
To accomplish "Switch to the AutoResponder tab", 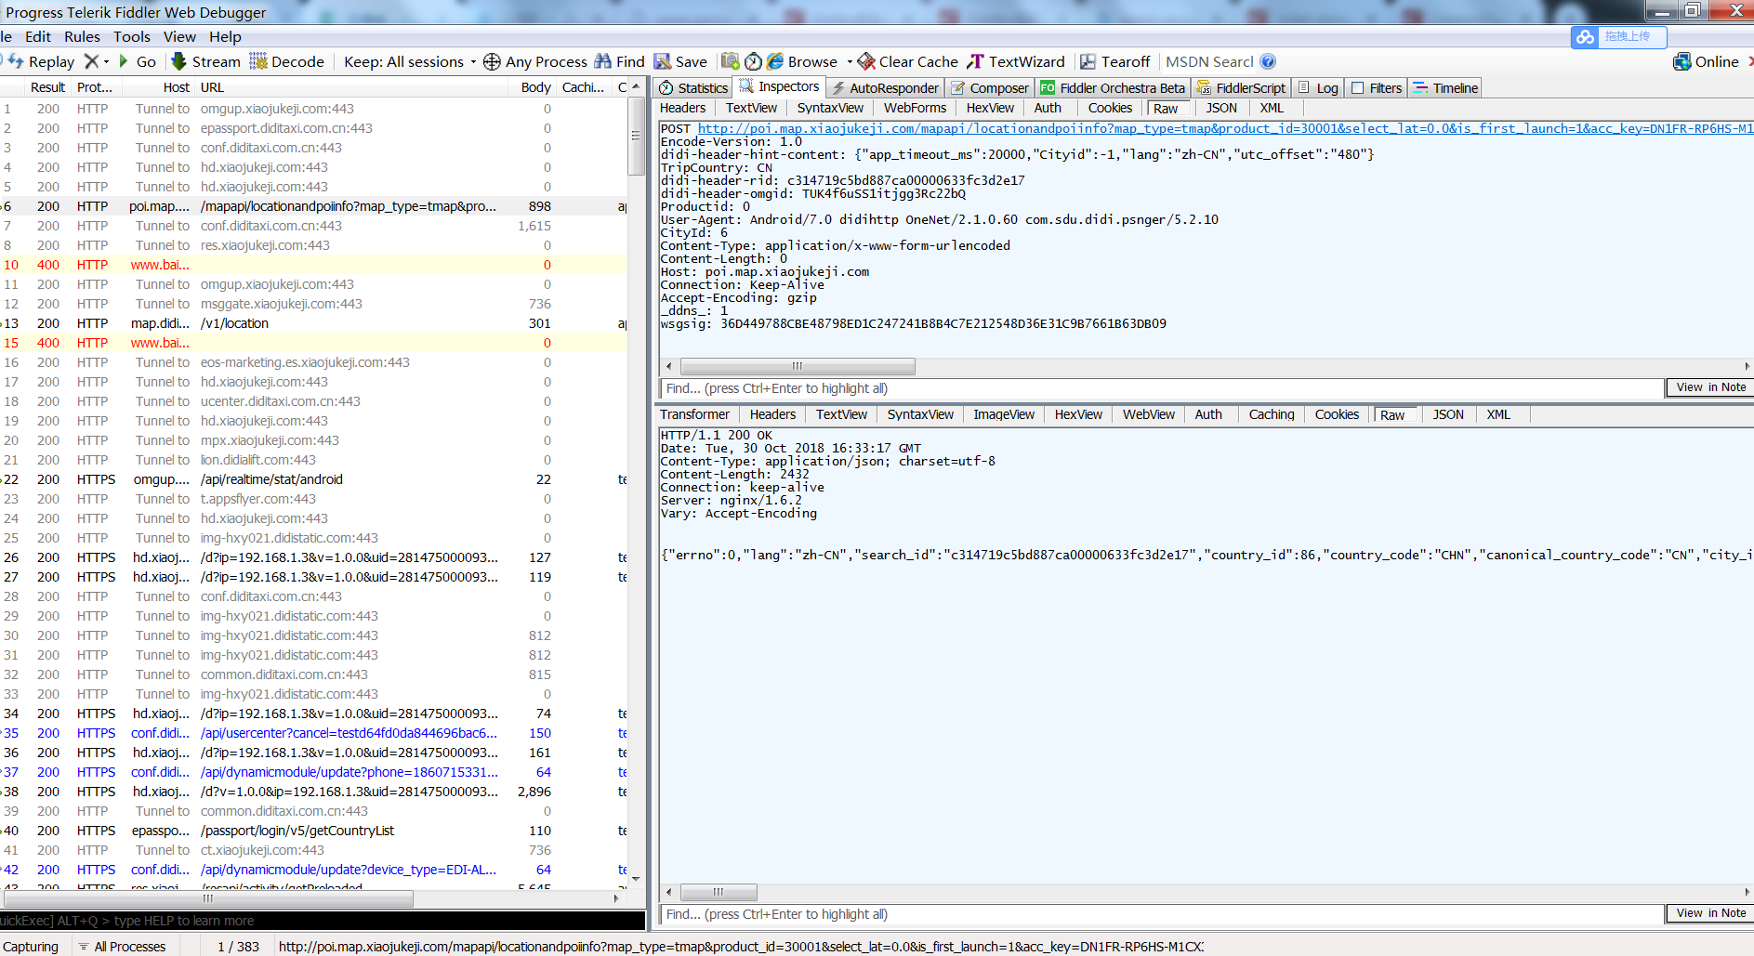I will (x=884, y=87).
